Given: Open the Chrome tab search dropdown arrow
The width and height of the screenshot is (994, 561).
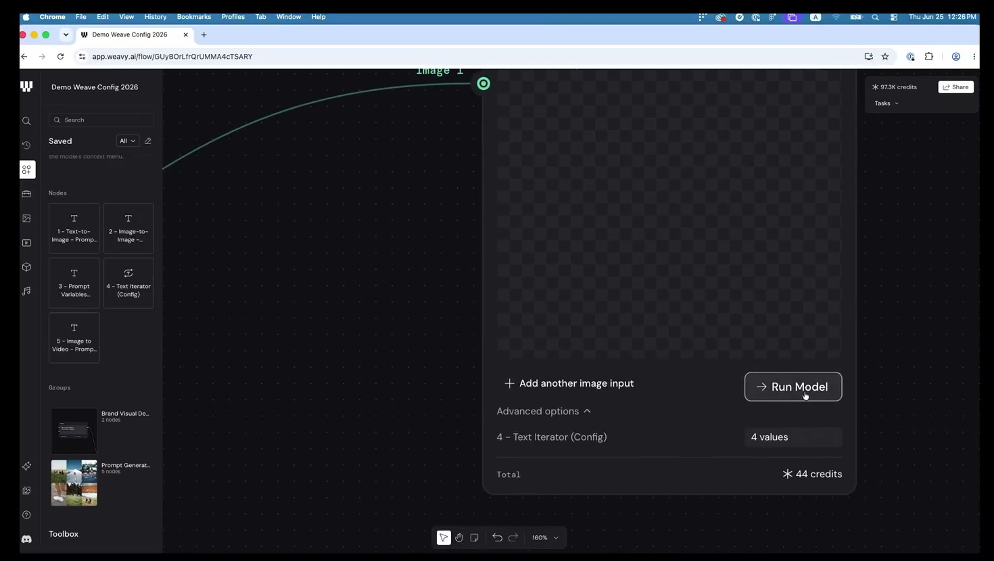Looking at the screenshot, I should 66,34.
